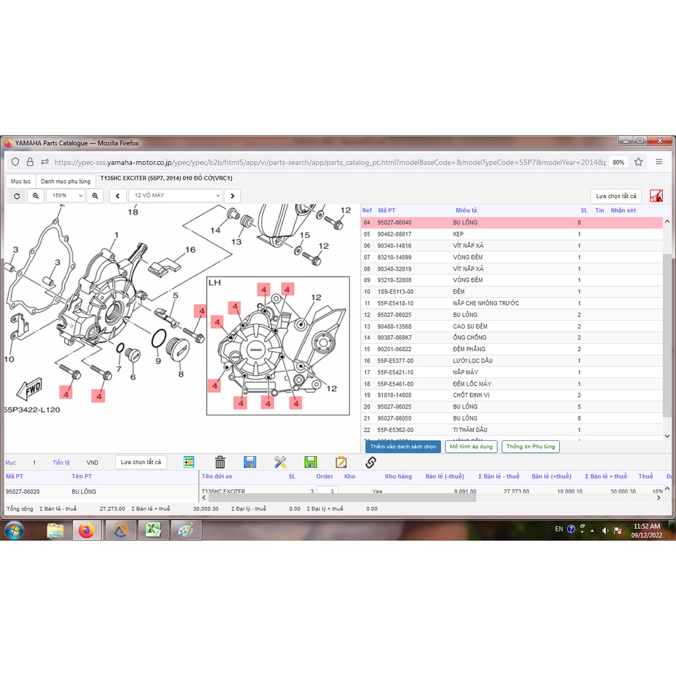Click the browser URL address bar
Image resolution: width=676 pixels, height=676 pixels.
[x=330, y=162]
